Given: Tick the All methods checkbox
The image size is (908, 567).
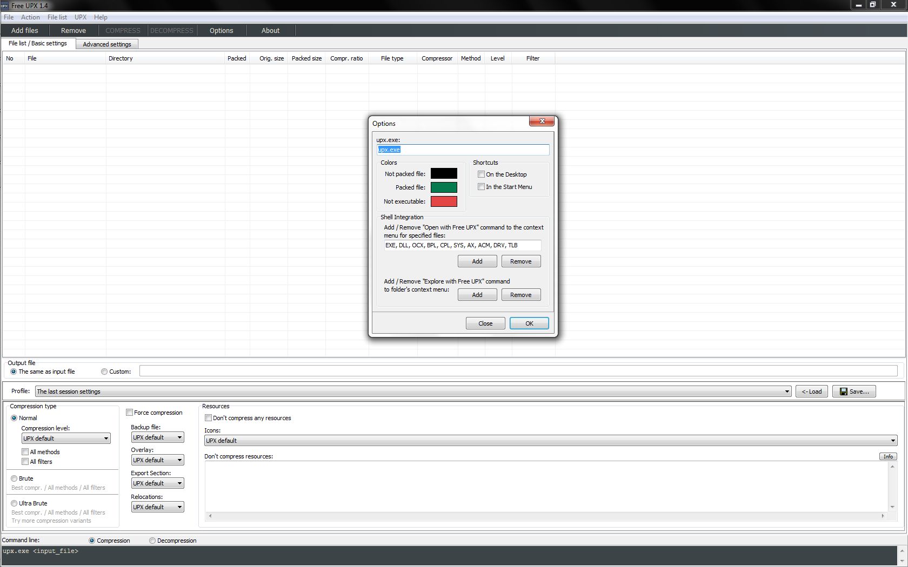Looking at the screenshot, I should pyautogui.click(x=25, y=452).
